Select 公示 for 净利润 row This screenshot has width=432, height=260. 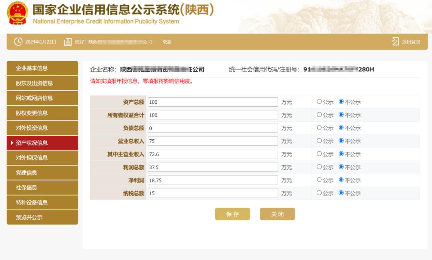tap(319, 180)
